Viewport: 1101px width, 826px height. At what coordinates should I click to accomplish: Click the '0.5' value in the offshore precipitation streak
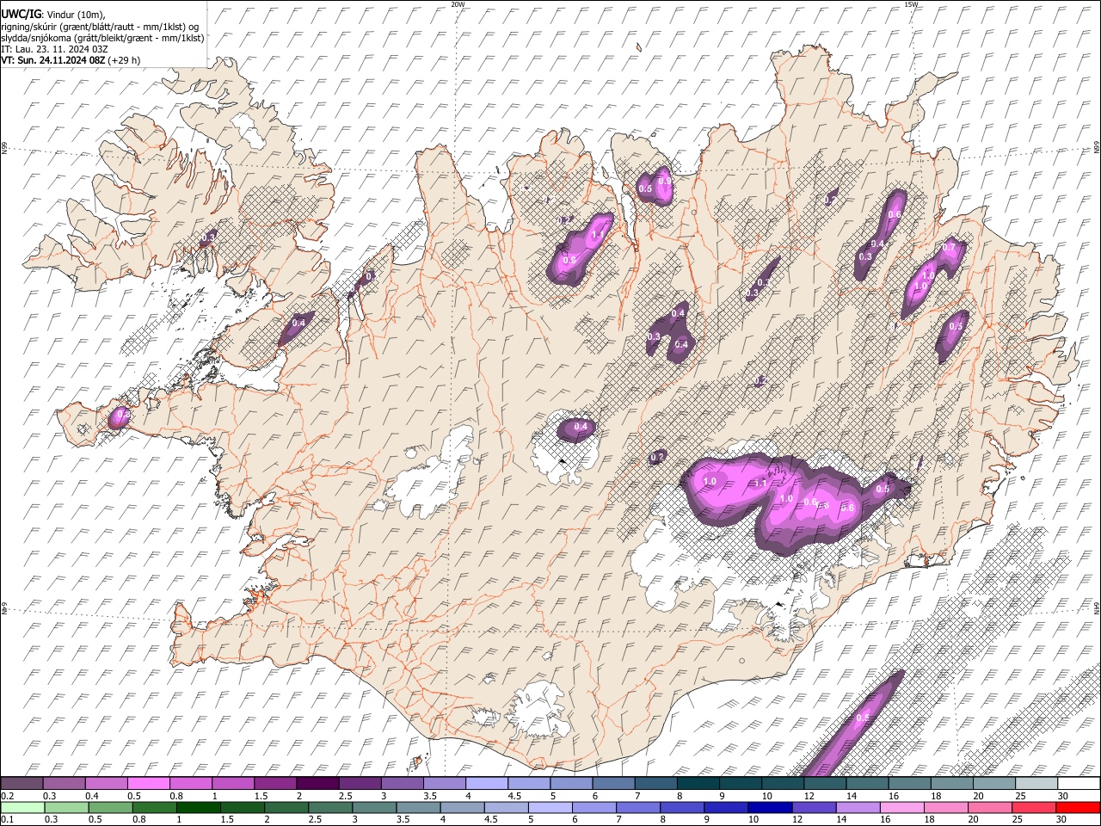coord(864,718)
